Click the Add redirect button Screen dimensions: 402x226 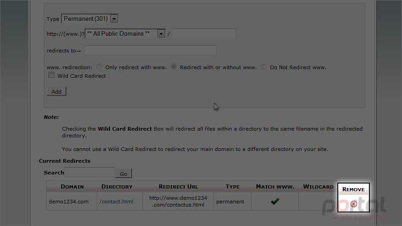point(57,91)
